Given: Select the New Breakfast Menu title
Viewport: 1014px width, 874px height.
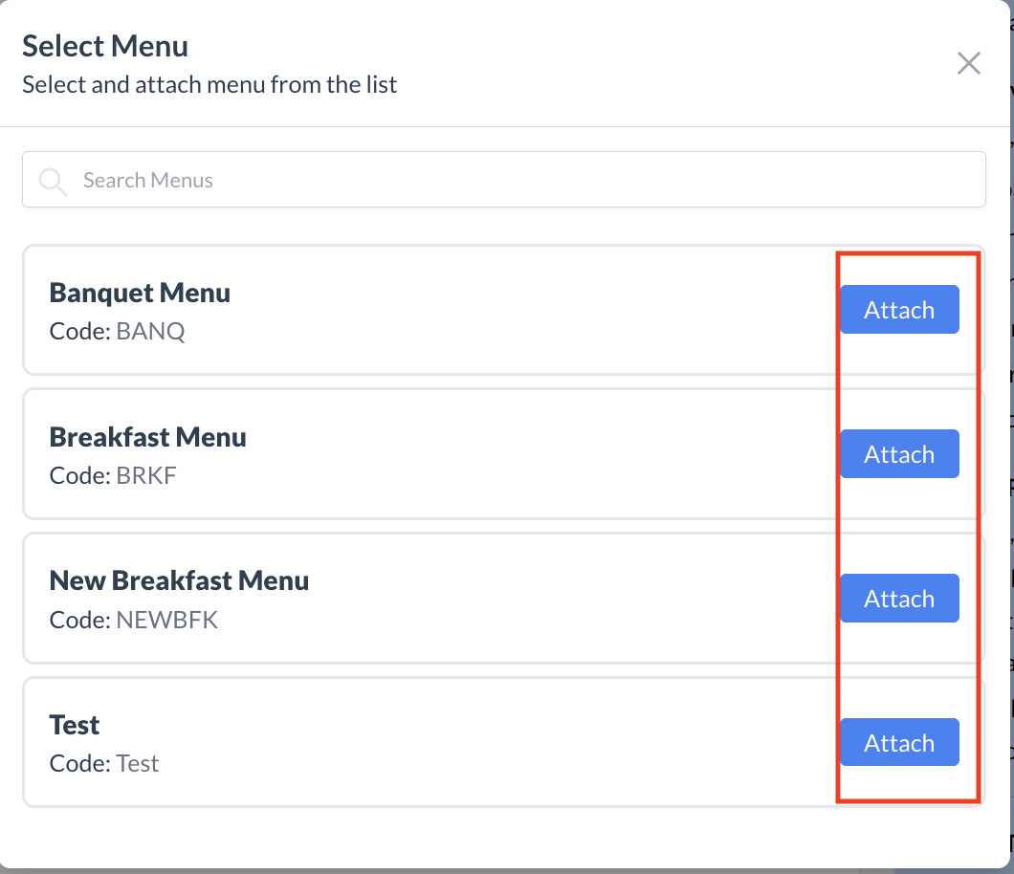Looking at the screenshot, I should click(179, 580).
